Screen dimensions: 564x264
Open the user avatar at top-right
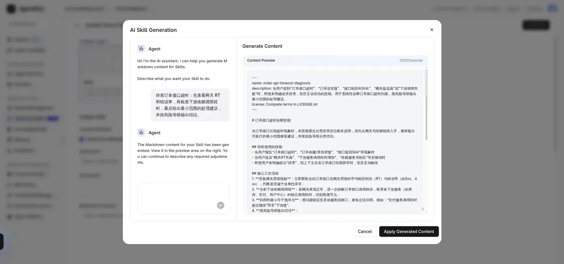[x=552, y=8]
